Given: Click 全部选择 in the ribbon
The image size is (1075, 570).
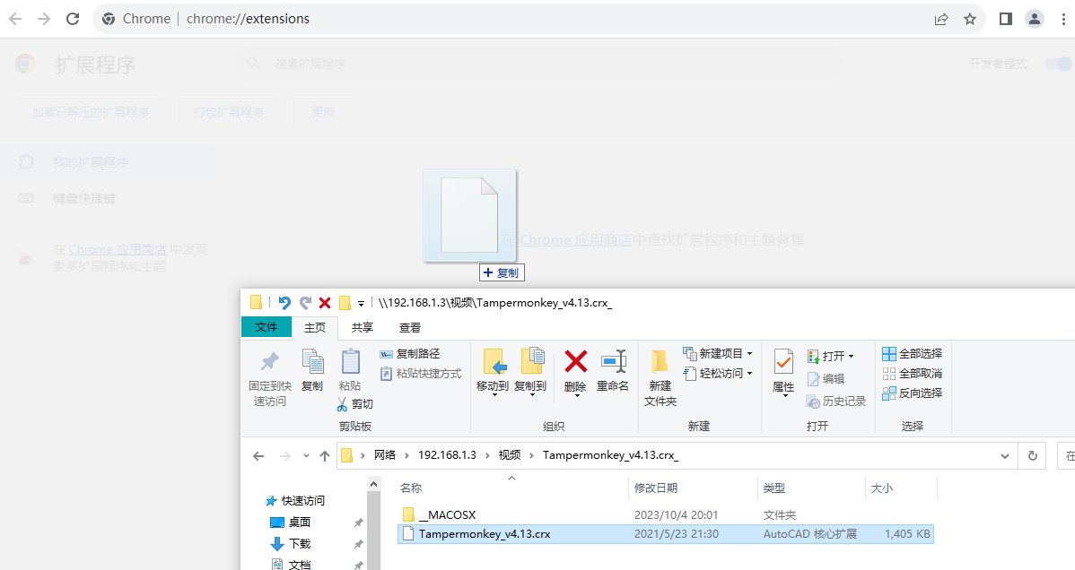Looking at the screenshot, I should (x=913, y=353).
